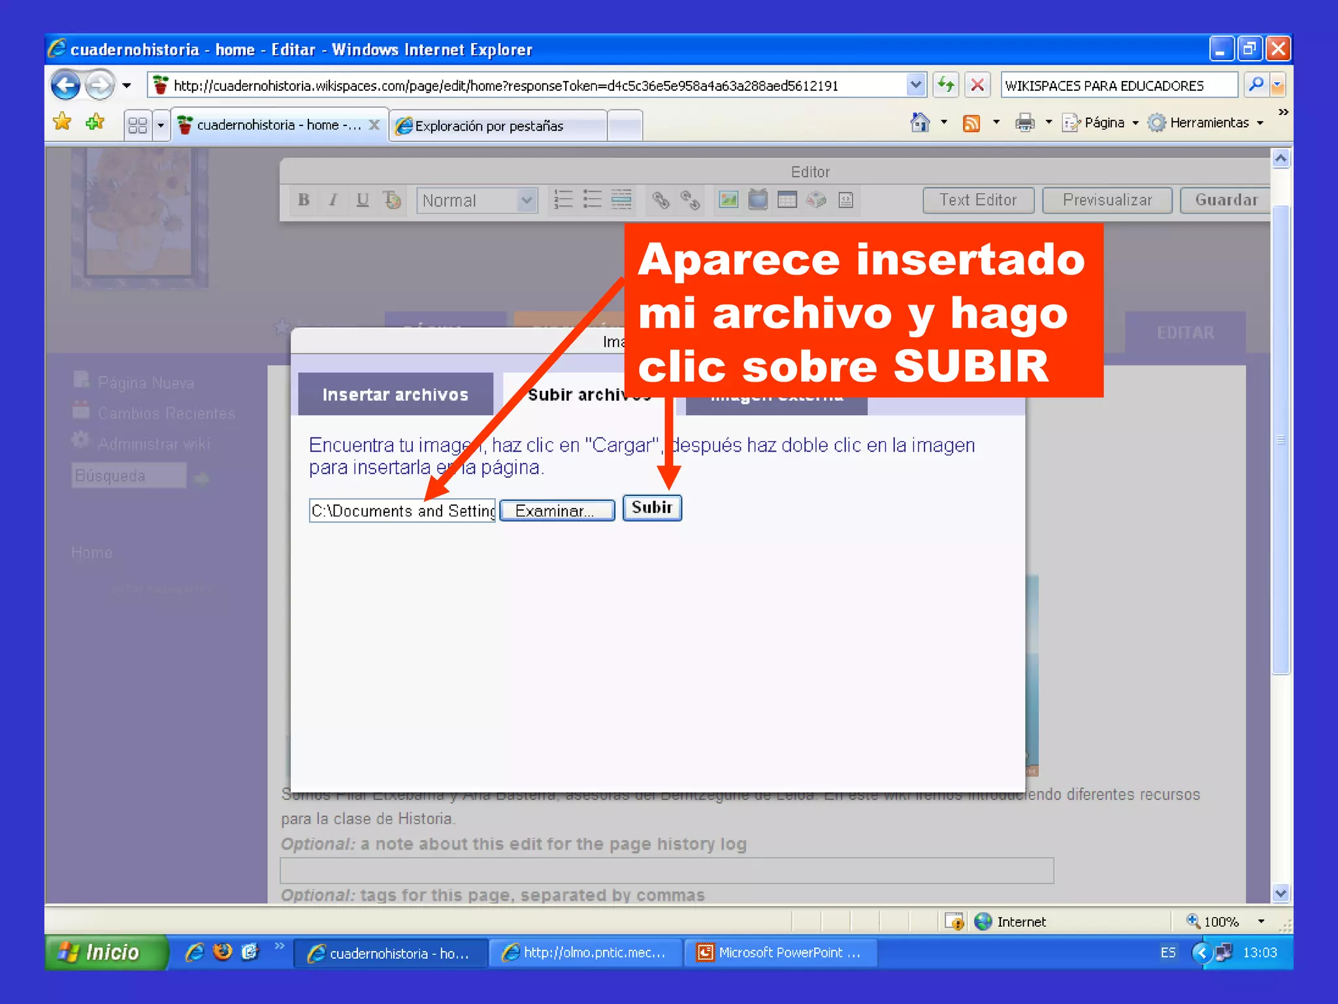Click the Firefox quick launch icon
The image size is (1338, 1004).
(x=223, y=952)
